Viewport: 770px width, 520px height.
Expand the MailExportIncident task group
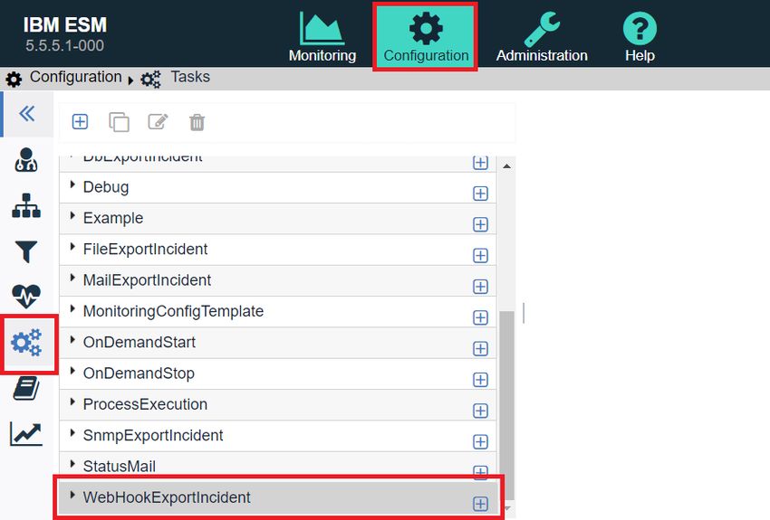(72, 278)
